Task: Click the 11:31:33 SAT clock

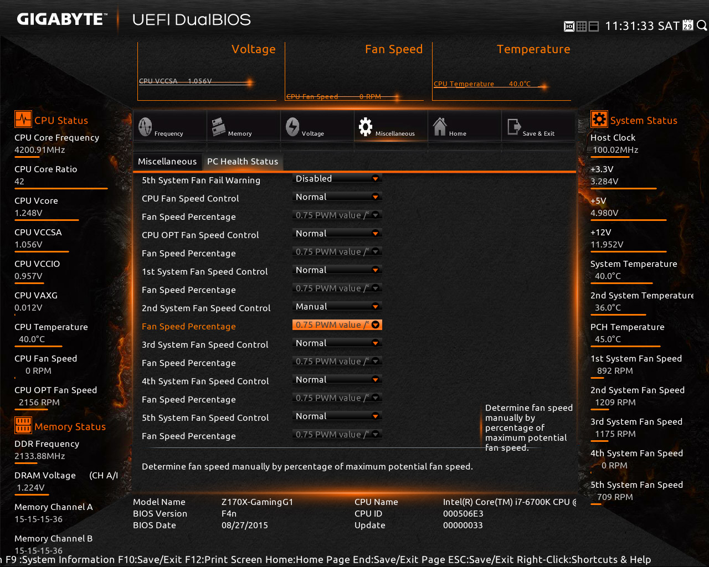Action: [x=642, y=26]
